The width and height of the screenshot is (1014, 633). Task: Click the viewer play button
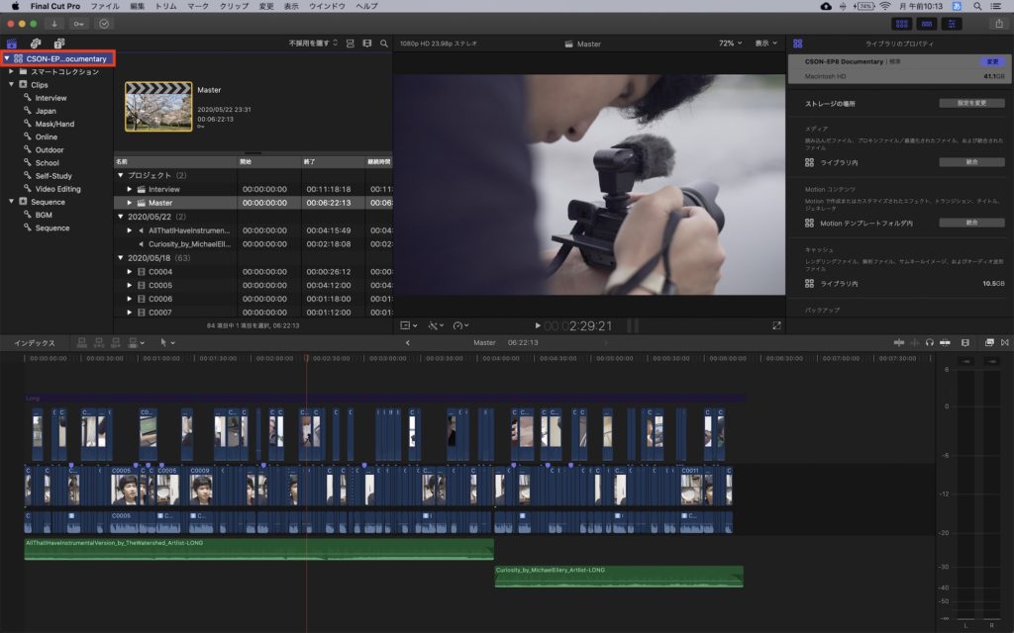538,325
